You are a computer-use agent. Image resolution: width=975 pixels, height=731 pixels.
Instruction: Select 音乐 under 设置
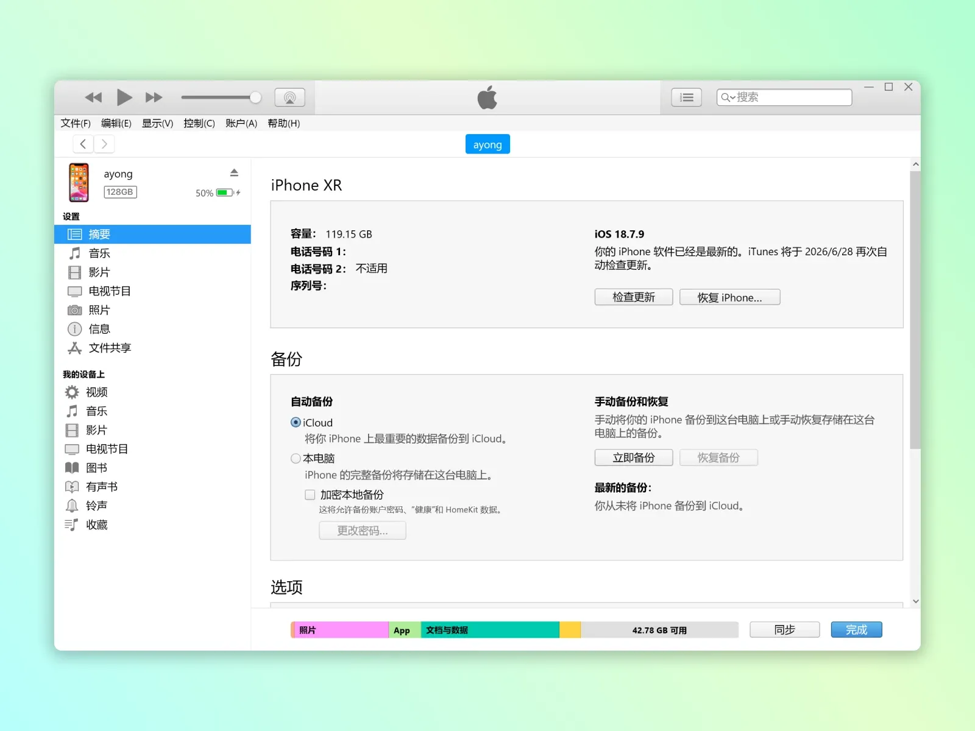click(x=152, y=253)
